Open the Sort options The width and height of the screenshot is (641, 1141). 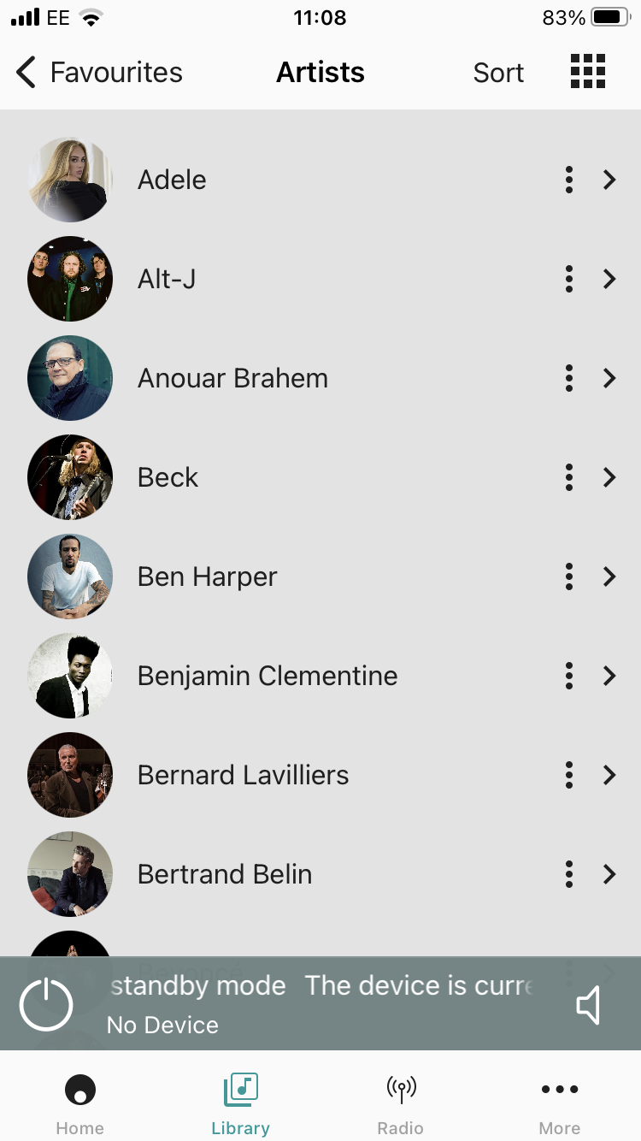[x=498, y=73]
